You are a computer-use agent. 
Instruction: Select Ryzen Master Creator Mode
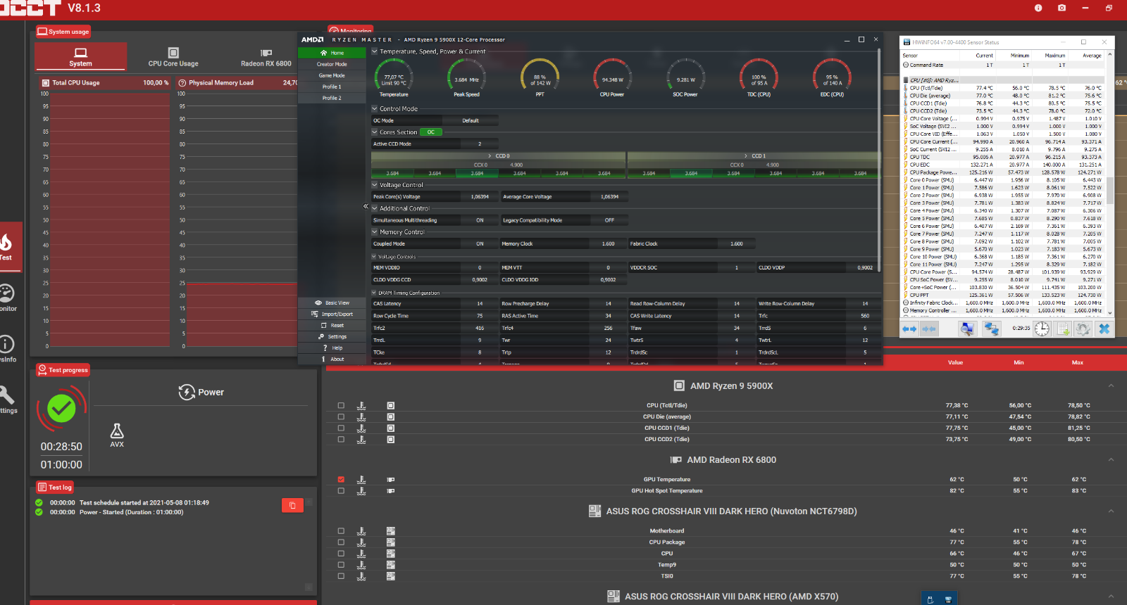click(332, 64)
